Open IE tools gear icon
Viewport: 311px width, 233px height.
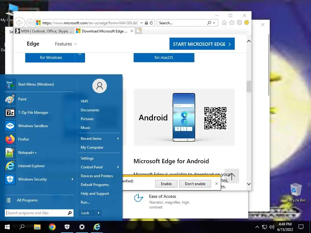point(239,22)
